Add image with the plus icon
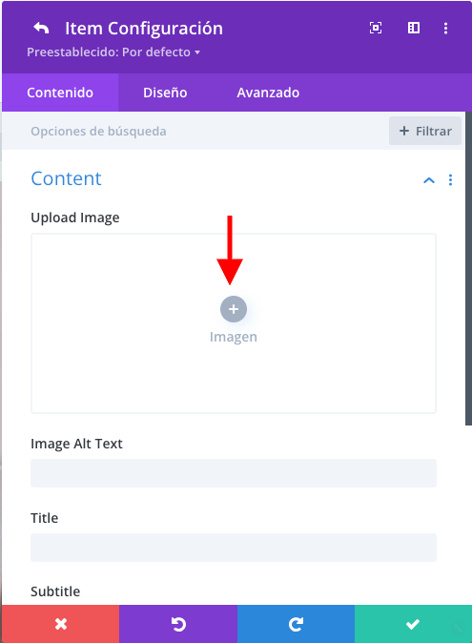Viewport: 472px width, 643px height. [x=234, y=309]
